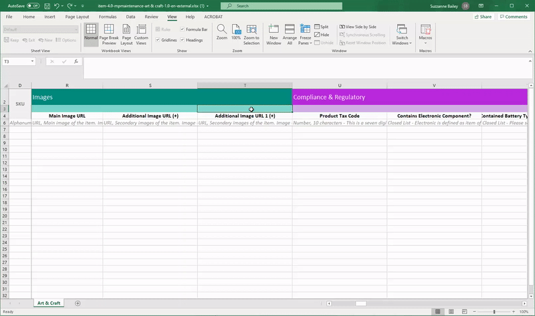This screenshot has height=316, width=535.
Task: Expand the Freeze Panes dropdown
Action: [x=305, y=35]
